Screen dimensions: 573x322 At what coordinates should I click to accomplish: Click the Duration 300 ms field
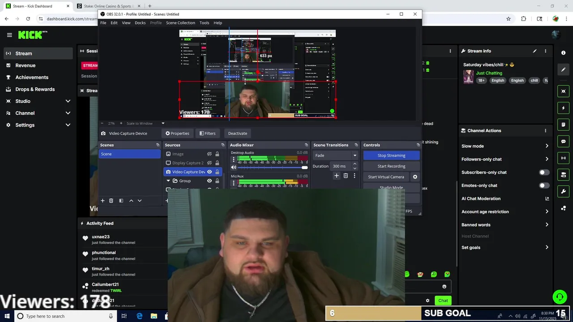point(344,166)
